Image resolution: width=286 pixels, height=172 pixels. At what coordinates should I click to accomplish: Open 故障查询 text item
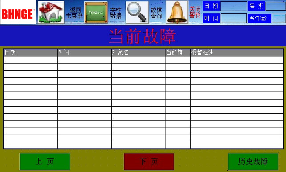pyautogui.click(x=156, y=13)
